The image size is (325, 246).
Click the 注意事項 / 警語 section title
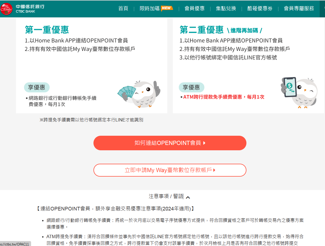tap(166, 196)
